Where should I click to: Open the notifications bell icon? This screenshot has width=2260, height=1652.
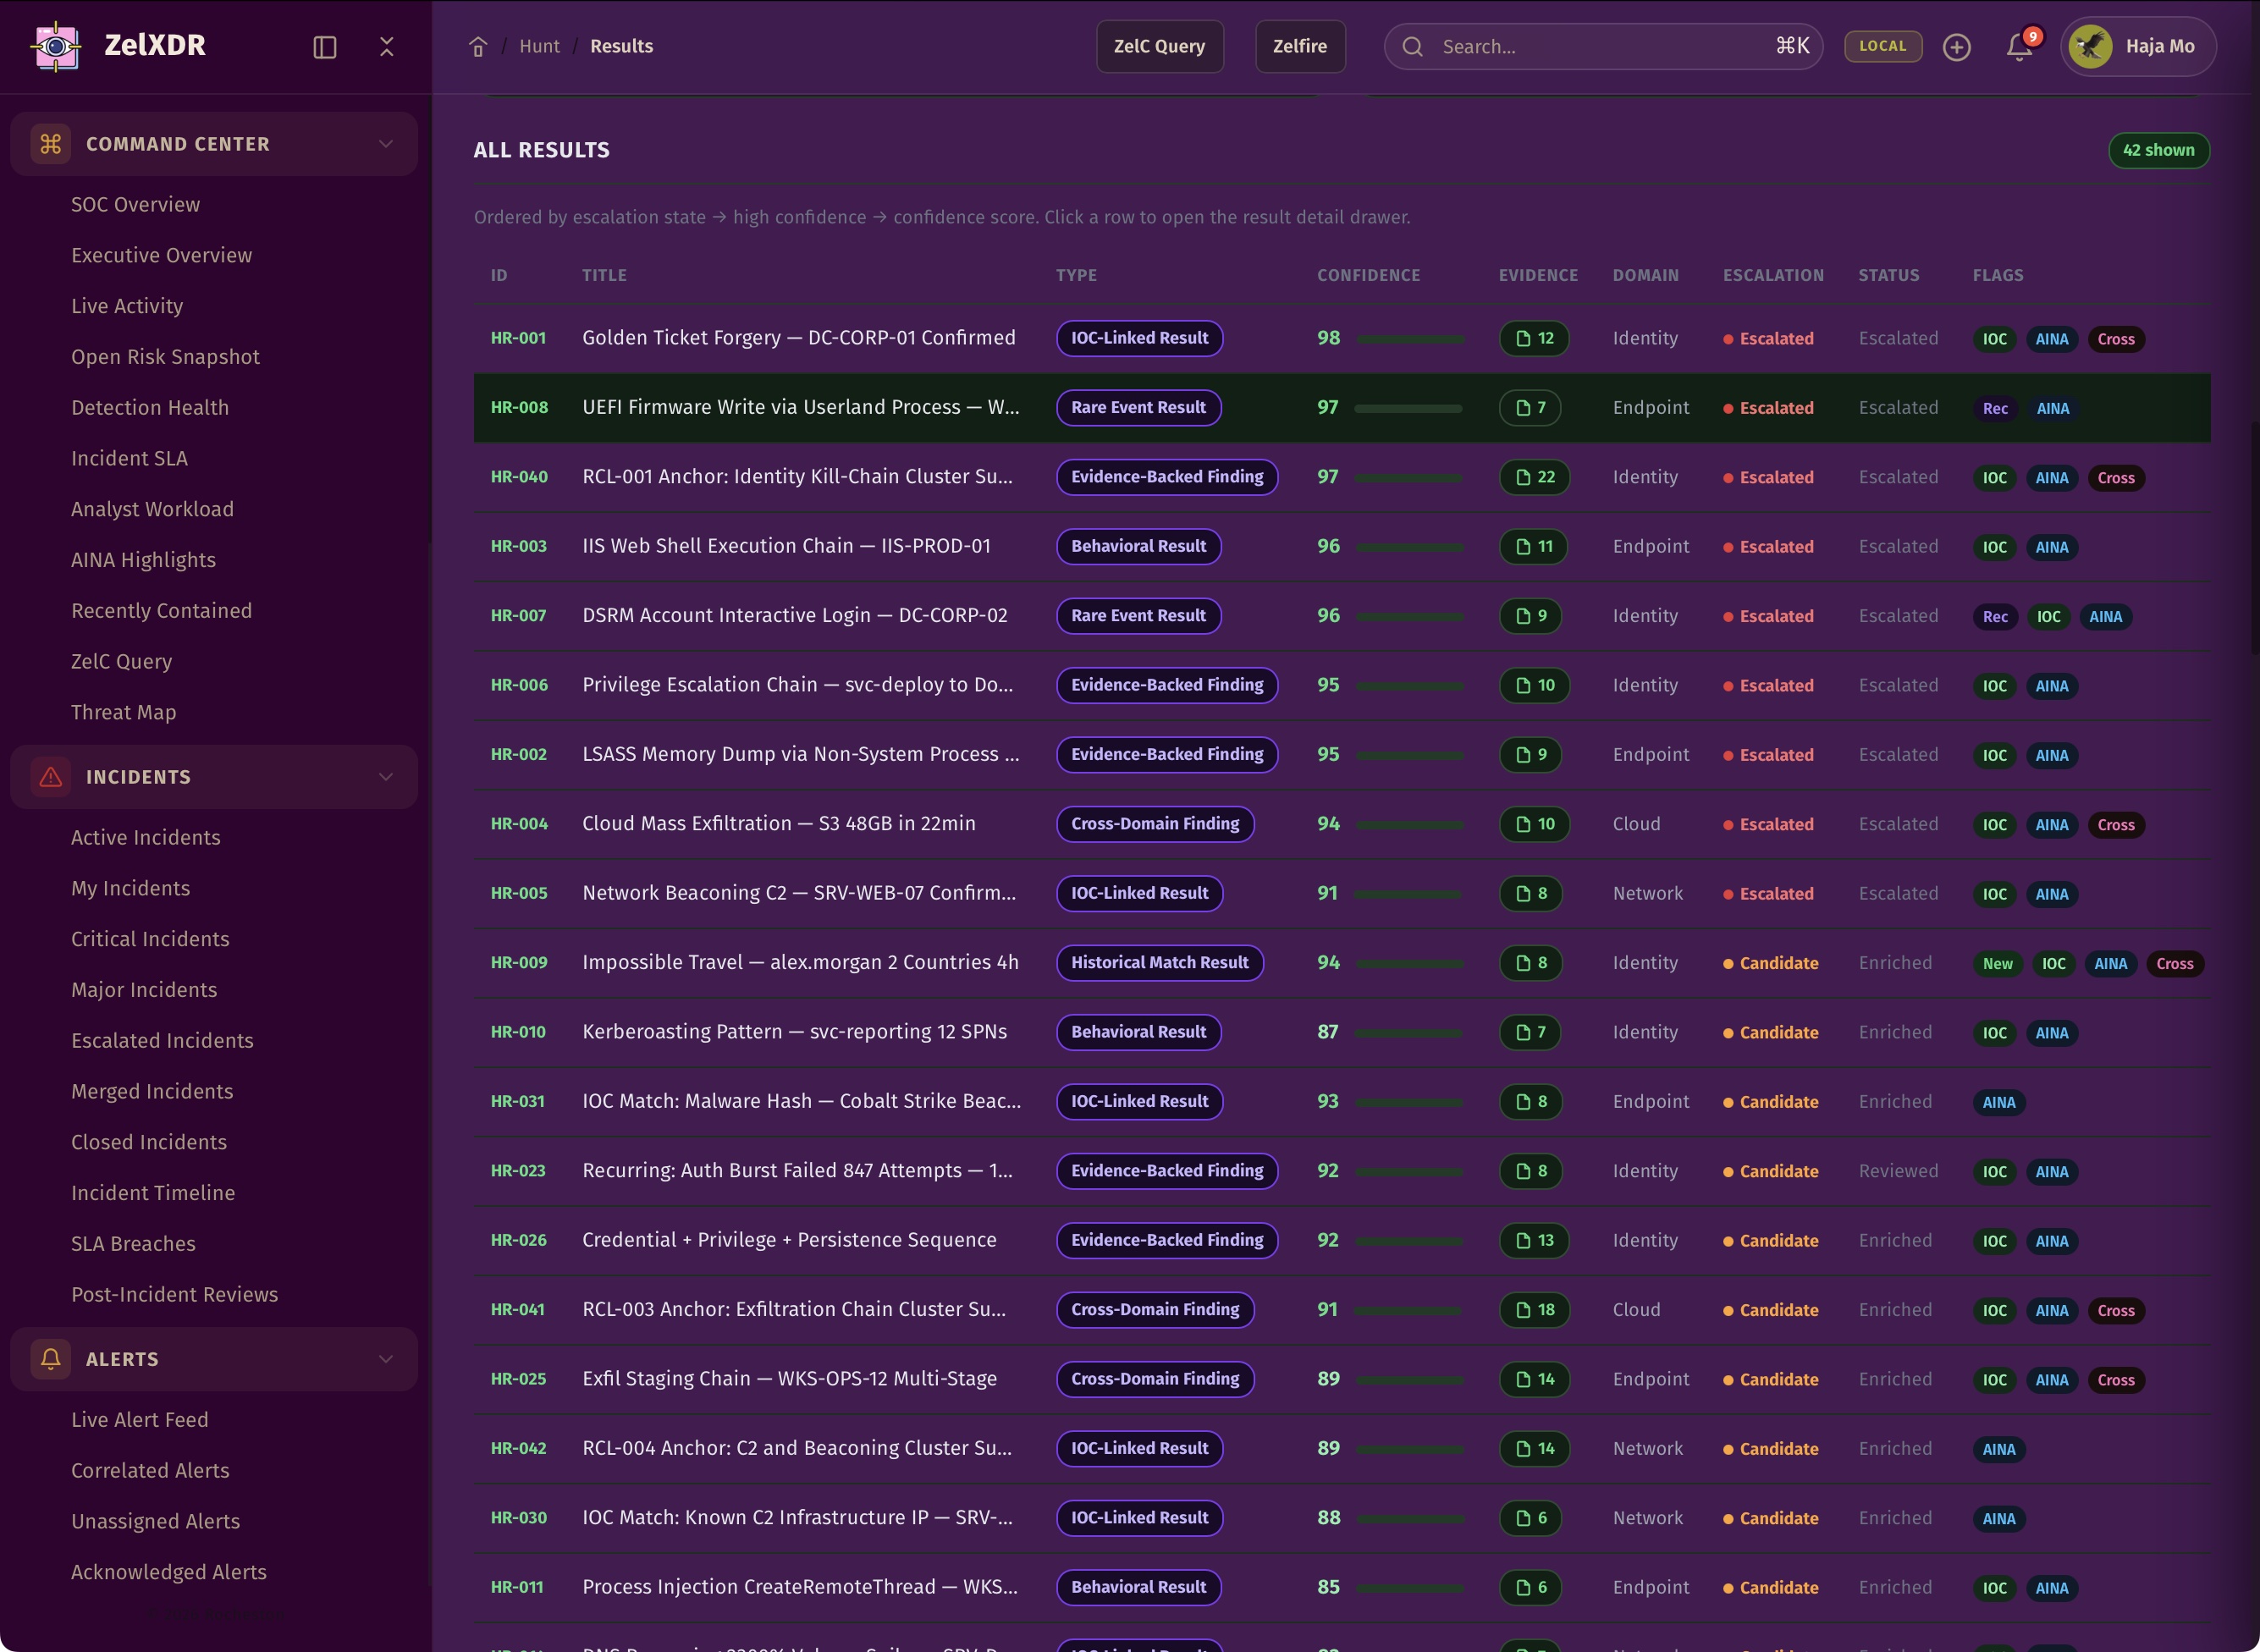(2019, 47)
